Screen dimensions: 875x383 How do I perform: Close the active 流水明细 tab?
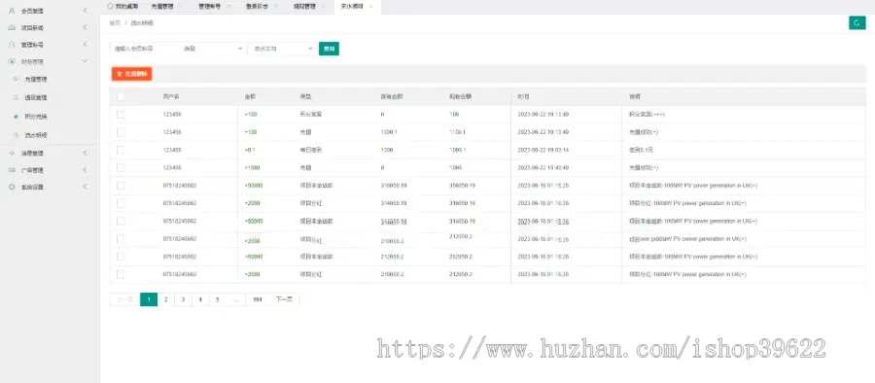pos(371,7)
